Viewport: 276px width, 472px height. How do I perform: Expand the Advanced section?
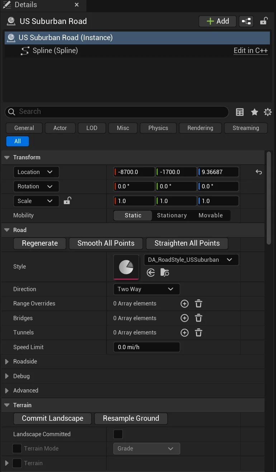tap(7, 391)
